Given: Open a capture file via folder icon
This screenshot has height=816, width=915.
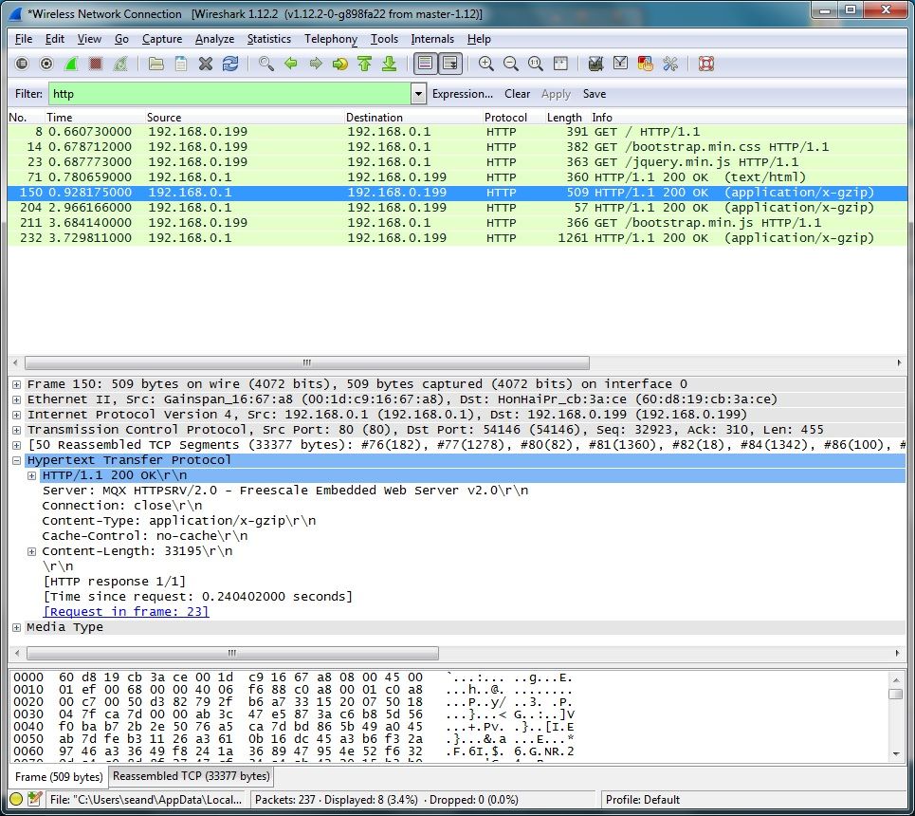Looking at the screenshot, I should tap(156, 64).
